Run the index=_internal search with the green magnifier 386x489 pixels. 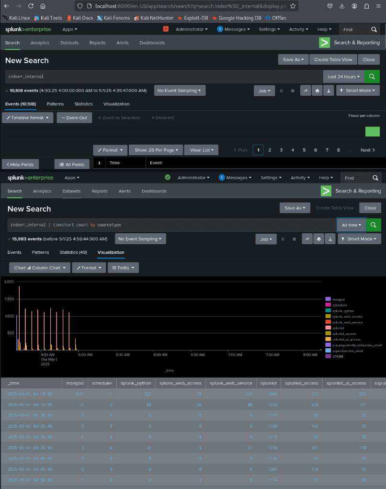point(372,77)
